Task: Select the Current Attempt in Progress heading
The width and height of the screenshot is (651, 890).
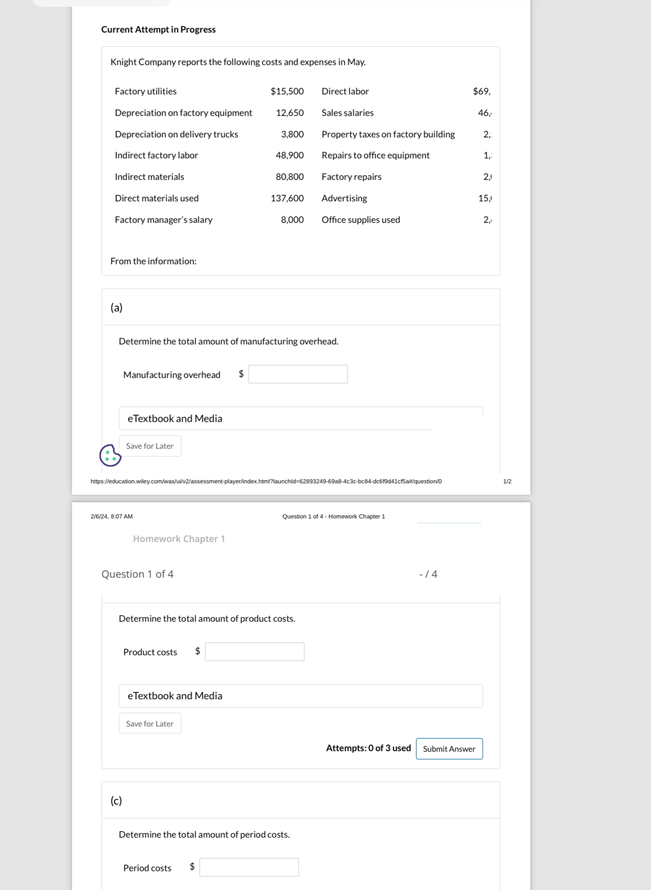Action: (158, 29)
